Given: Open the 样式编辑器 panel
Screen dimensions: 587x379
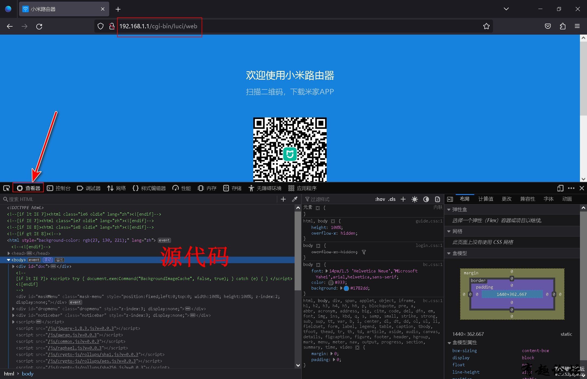Looking at the screenshot, I should coord(149,188).
